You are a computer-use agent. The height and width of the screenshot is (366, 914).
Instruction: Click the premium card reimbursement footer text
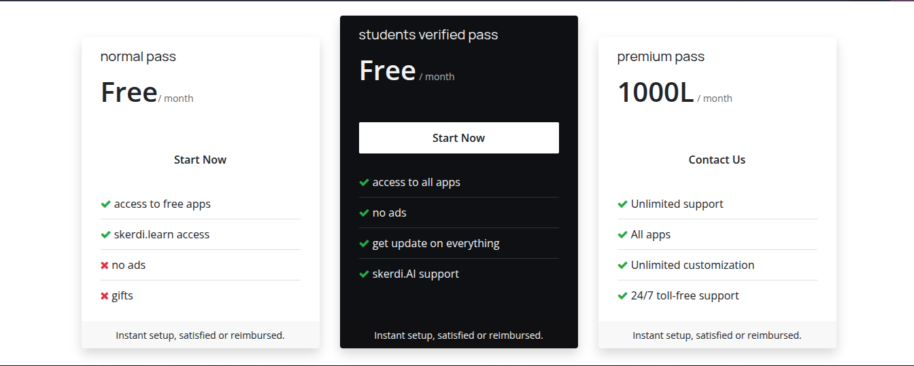pyautogui.click(x=717, y=335)
